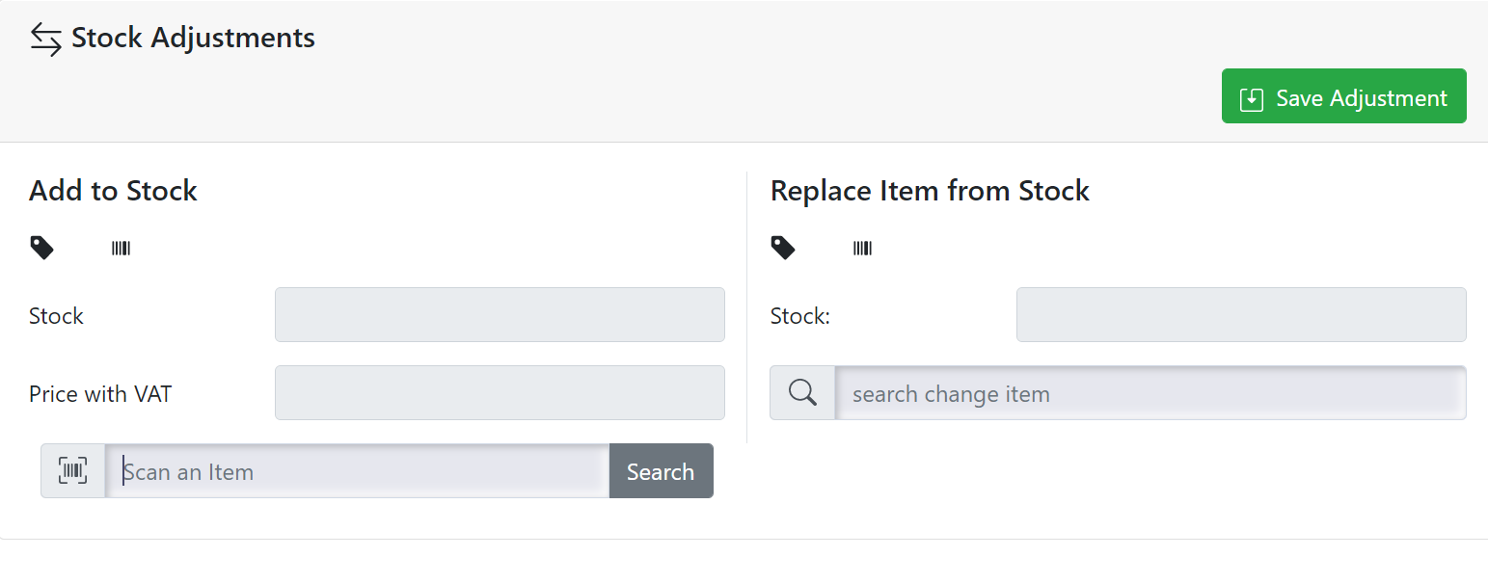The image size is (1488, 584).
Task: Focus the search change item field
Action: pos(1150,393)
